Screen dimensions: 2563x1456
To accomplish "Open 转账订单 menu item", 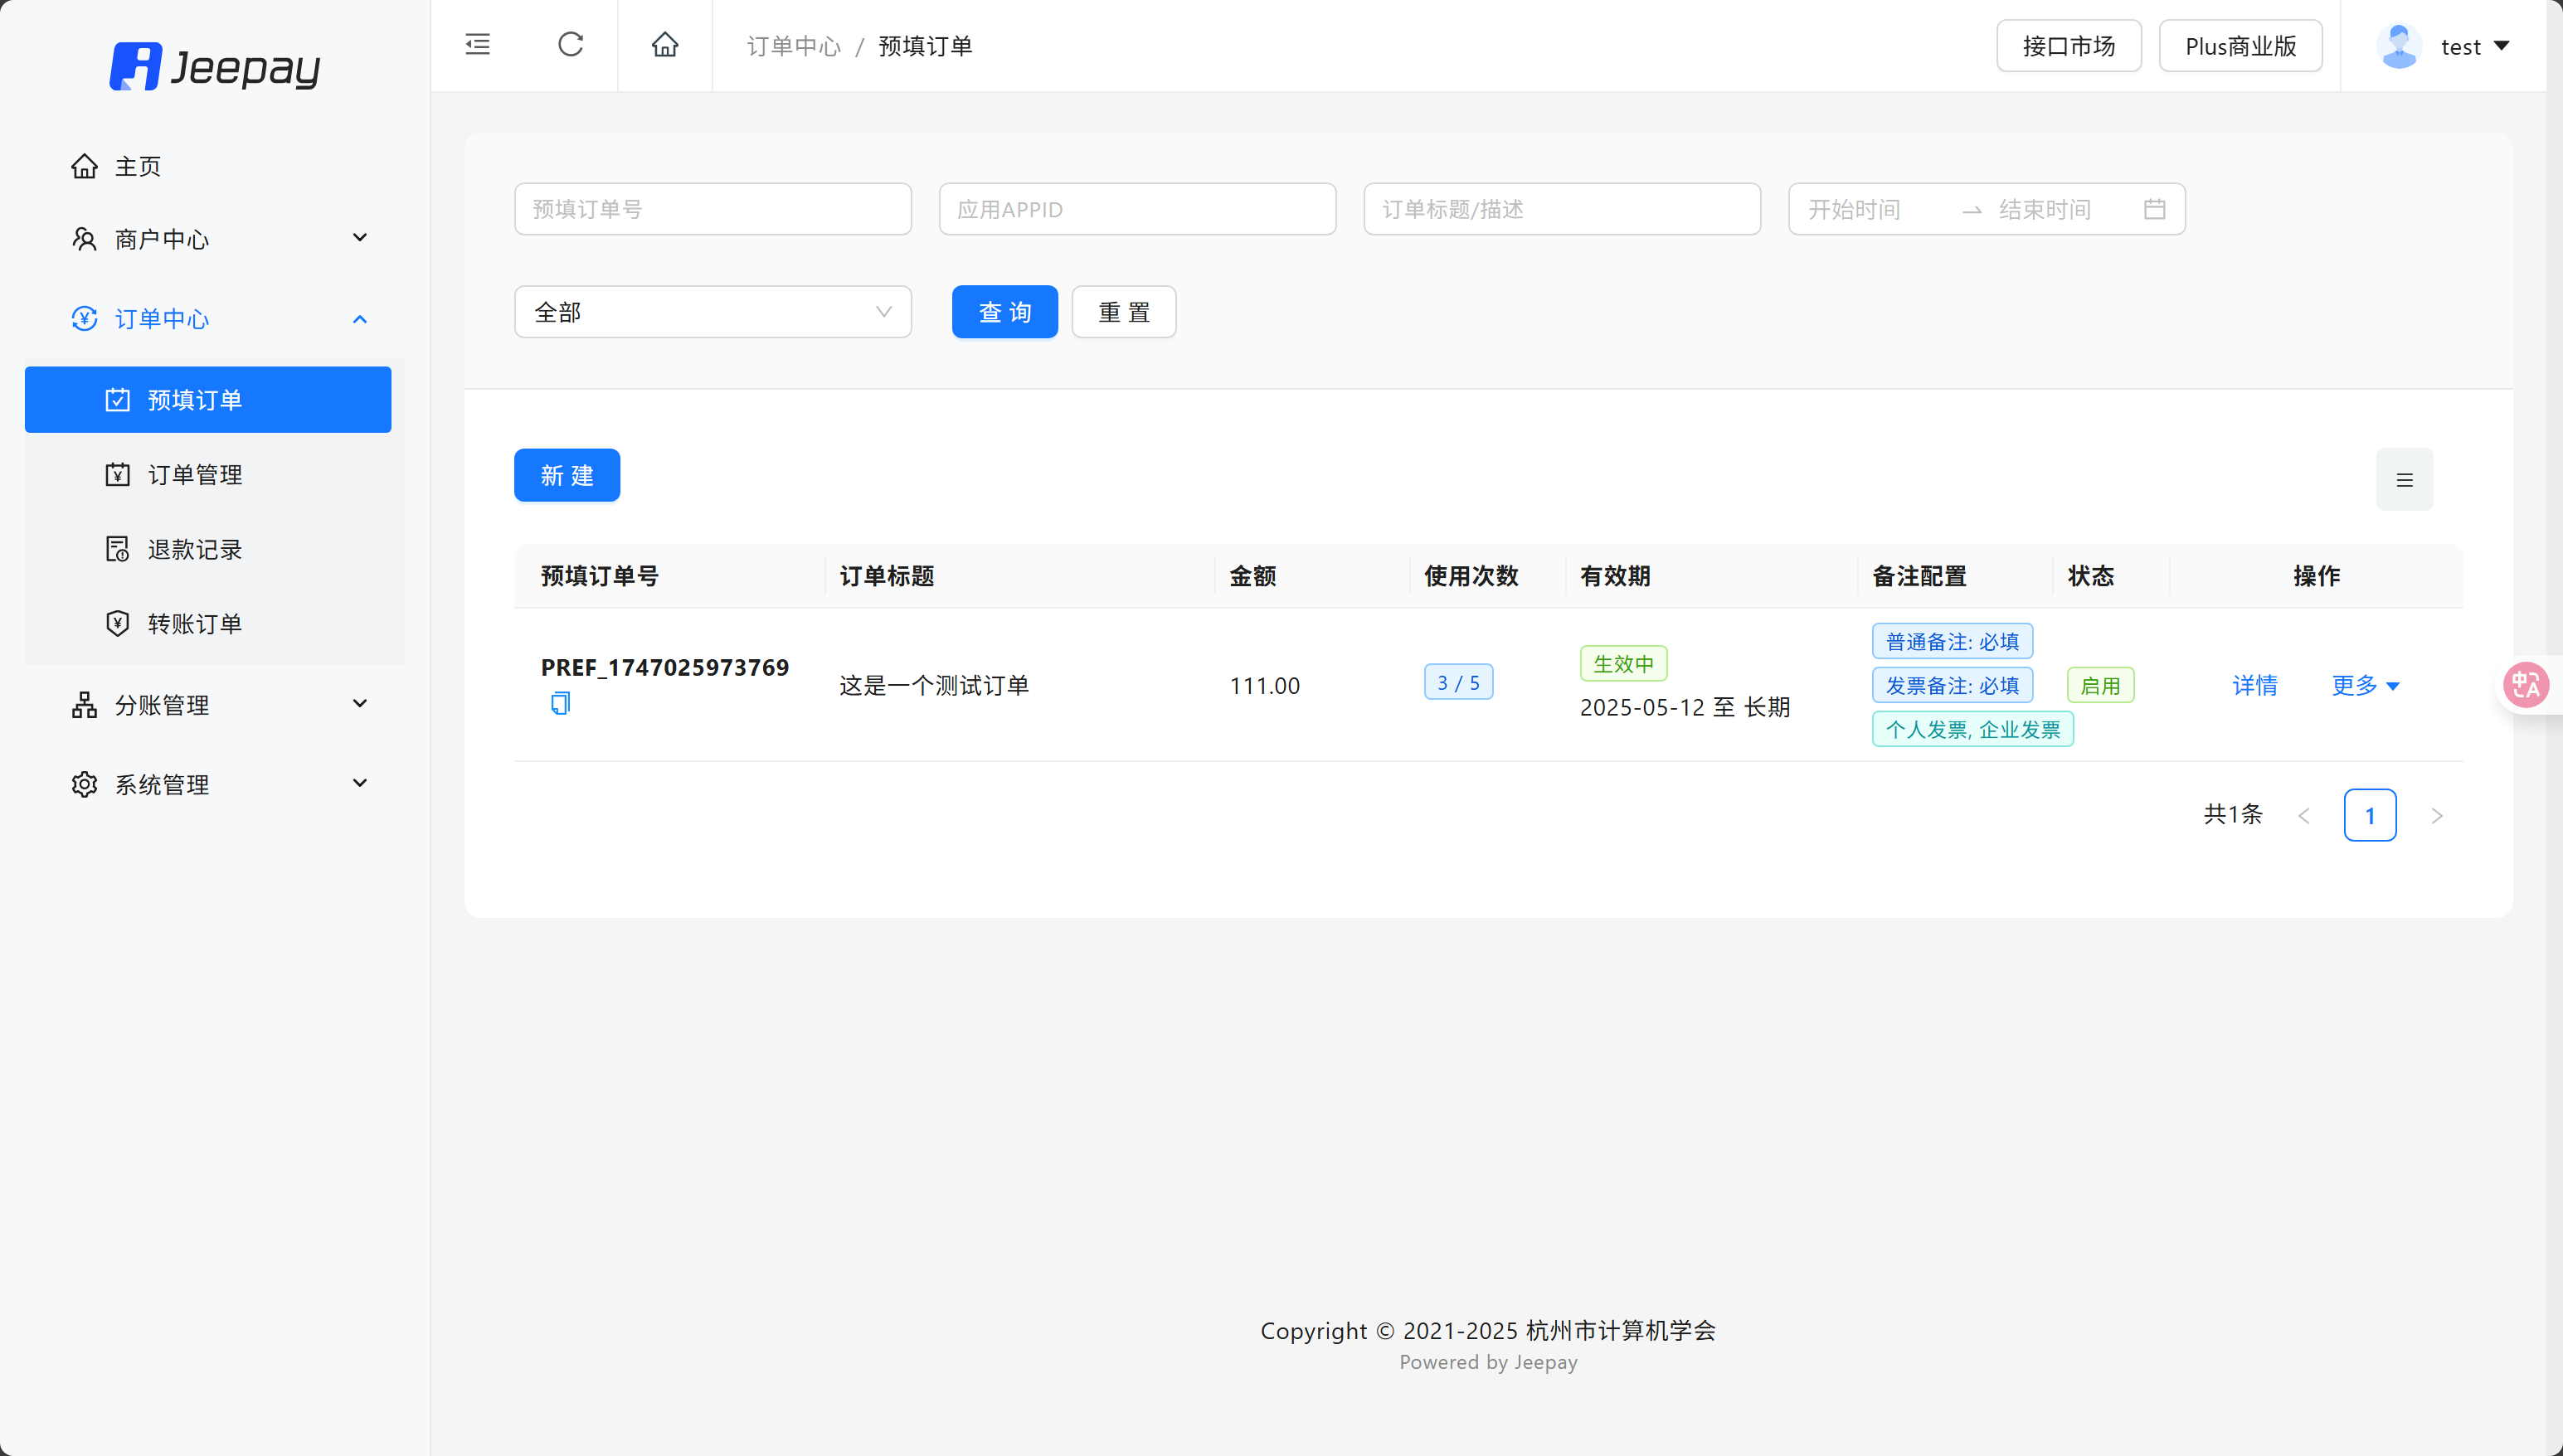I will point(195,624).
